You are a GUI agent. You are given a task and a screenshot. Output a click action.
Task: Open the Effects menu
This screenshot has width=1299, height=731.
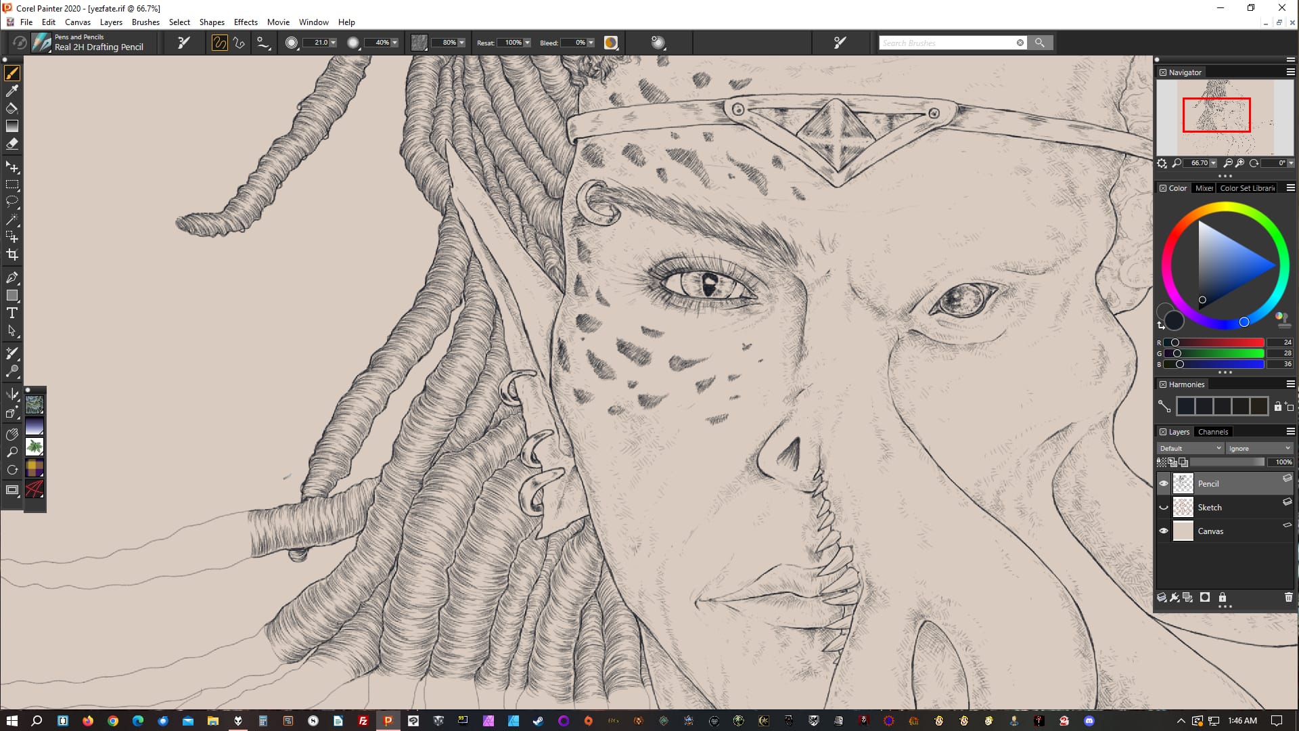click(x=246, y=22)
